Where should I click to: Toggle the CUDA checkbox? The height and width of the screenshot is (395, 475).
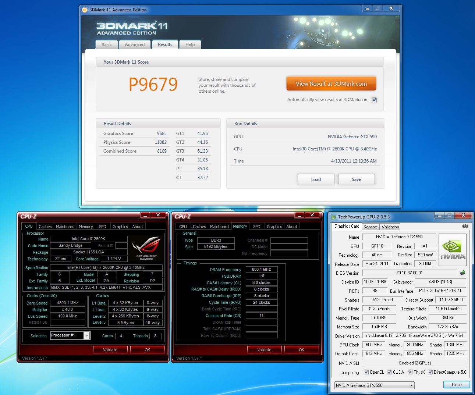(x=389, y=372)
